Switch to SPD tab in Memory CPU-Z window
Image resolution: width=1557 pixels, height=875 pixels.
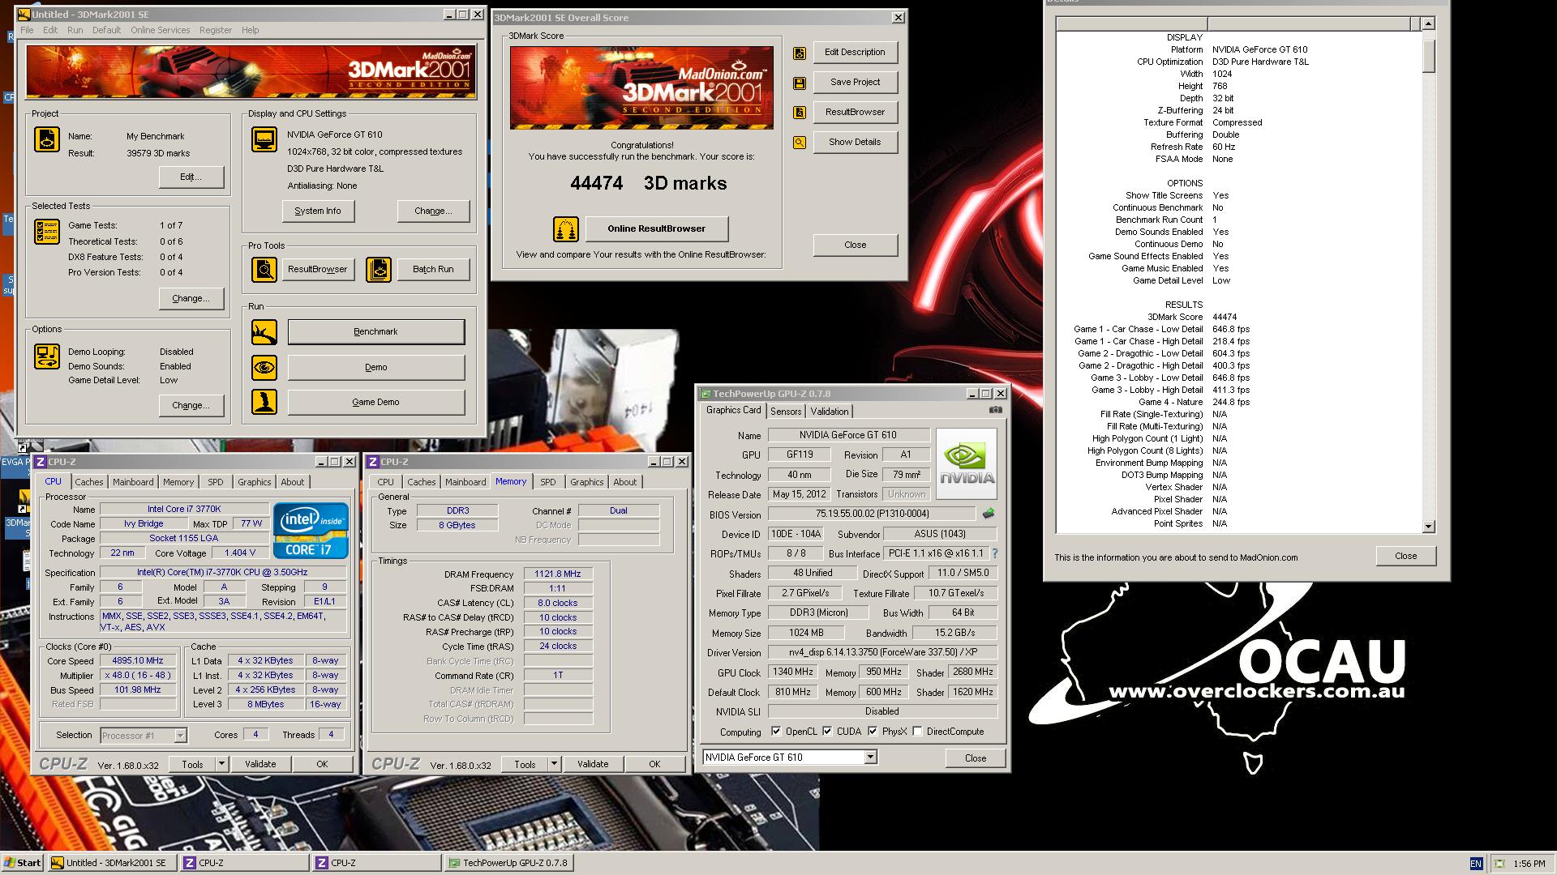(x=548, y=482)
